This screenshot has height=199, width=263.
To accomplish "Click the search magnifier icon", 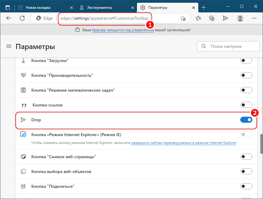I will coord(203,46).
